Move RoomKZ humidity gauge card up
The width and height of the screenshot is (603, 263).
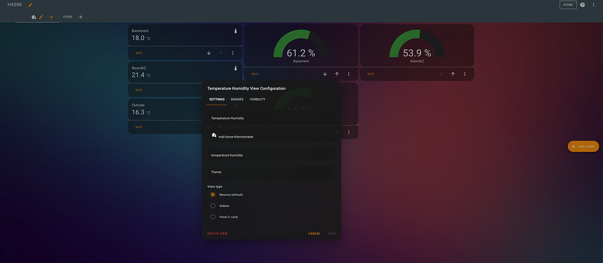453,74
